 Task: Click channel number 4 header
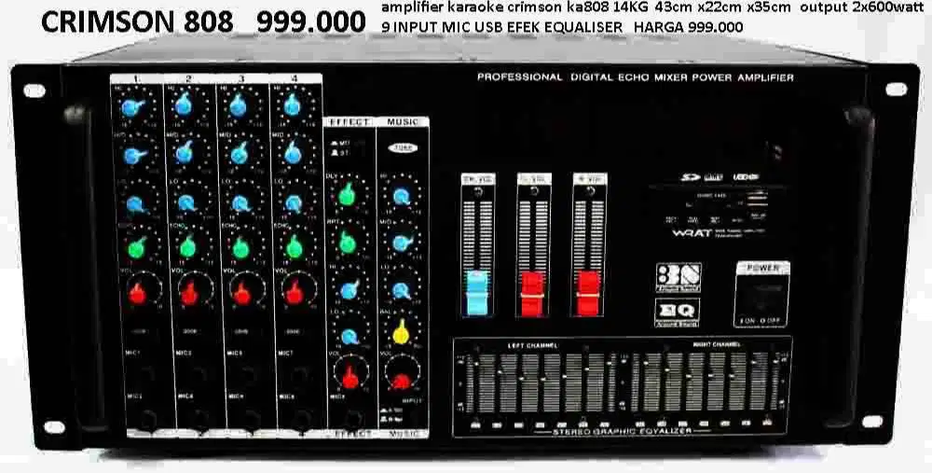[295, 78]
